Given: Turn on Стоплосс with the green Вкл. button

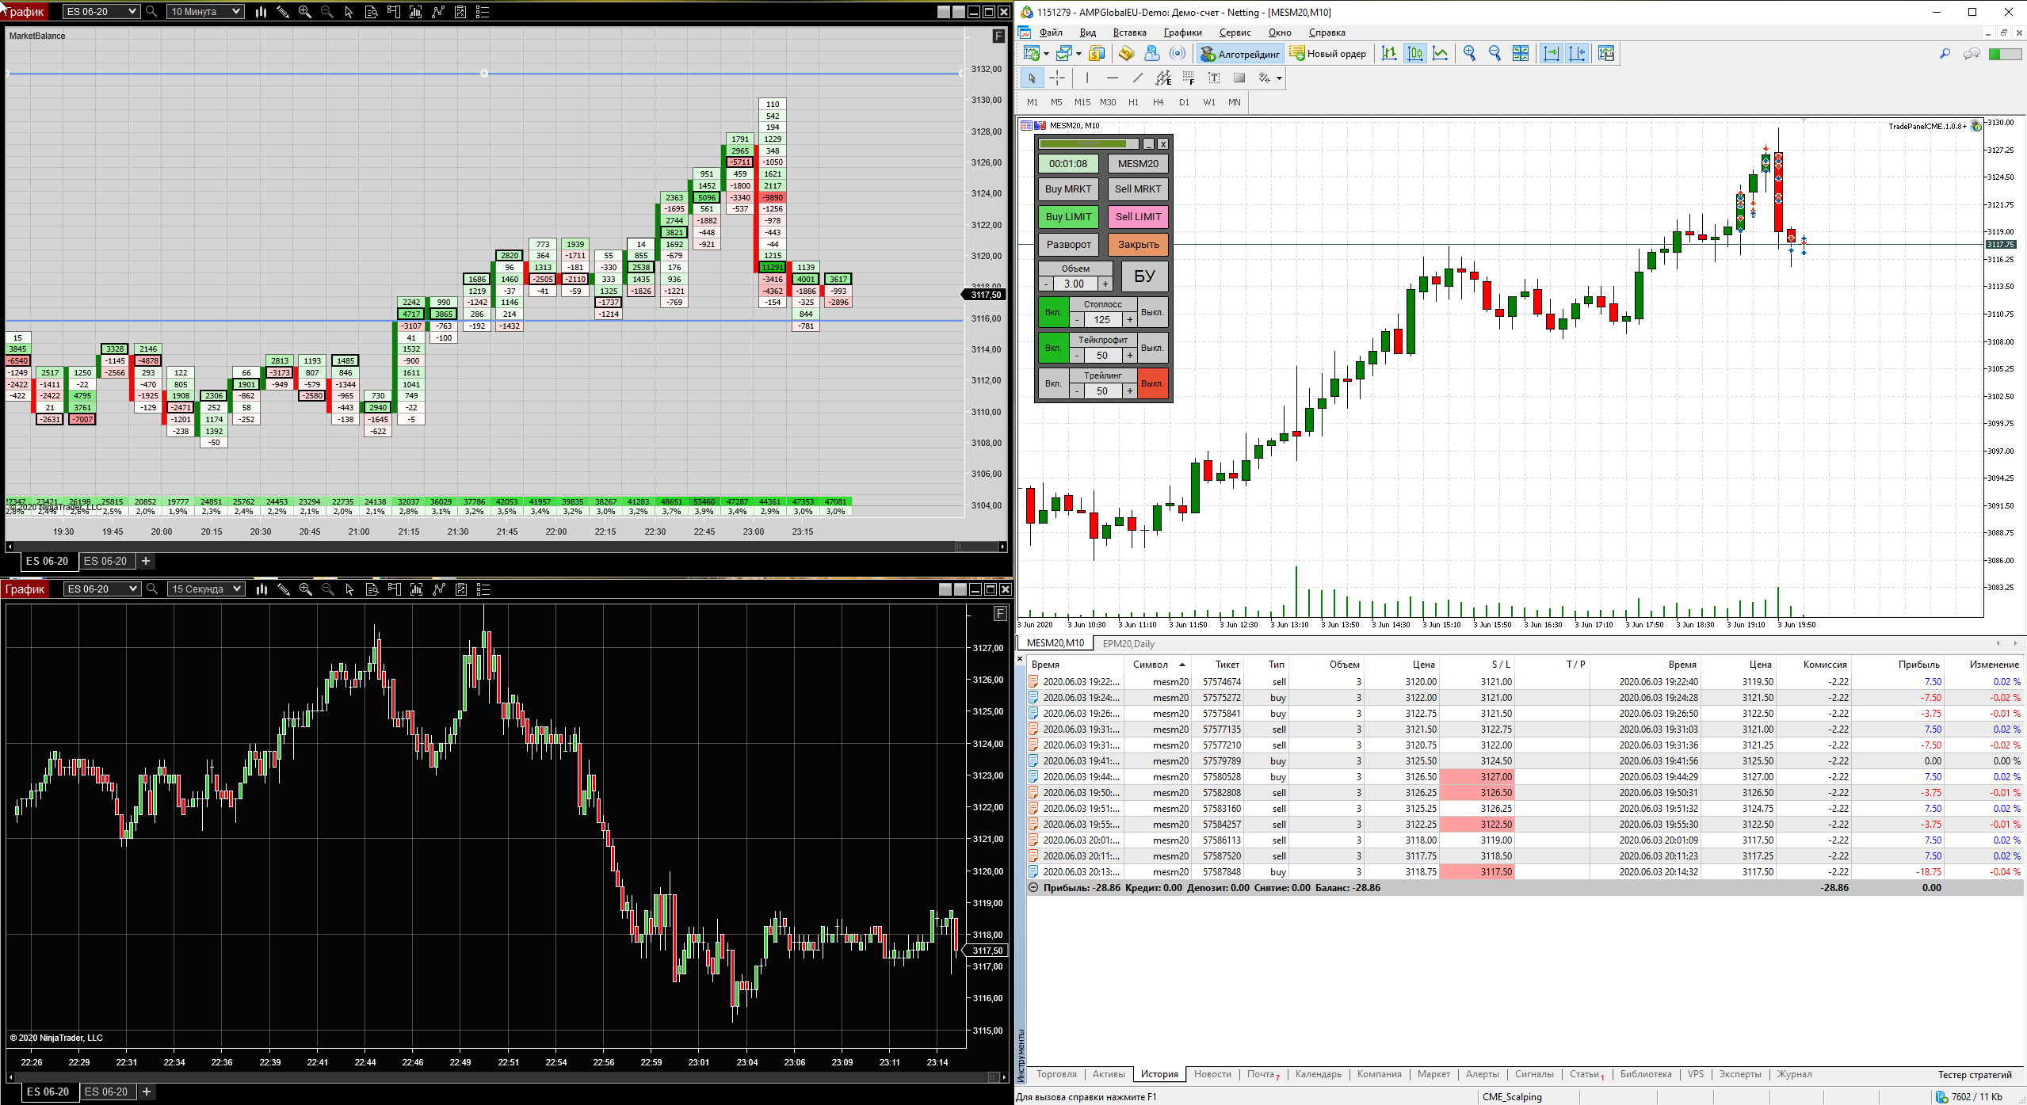Looking at the screenshot, I should 1052,312.
